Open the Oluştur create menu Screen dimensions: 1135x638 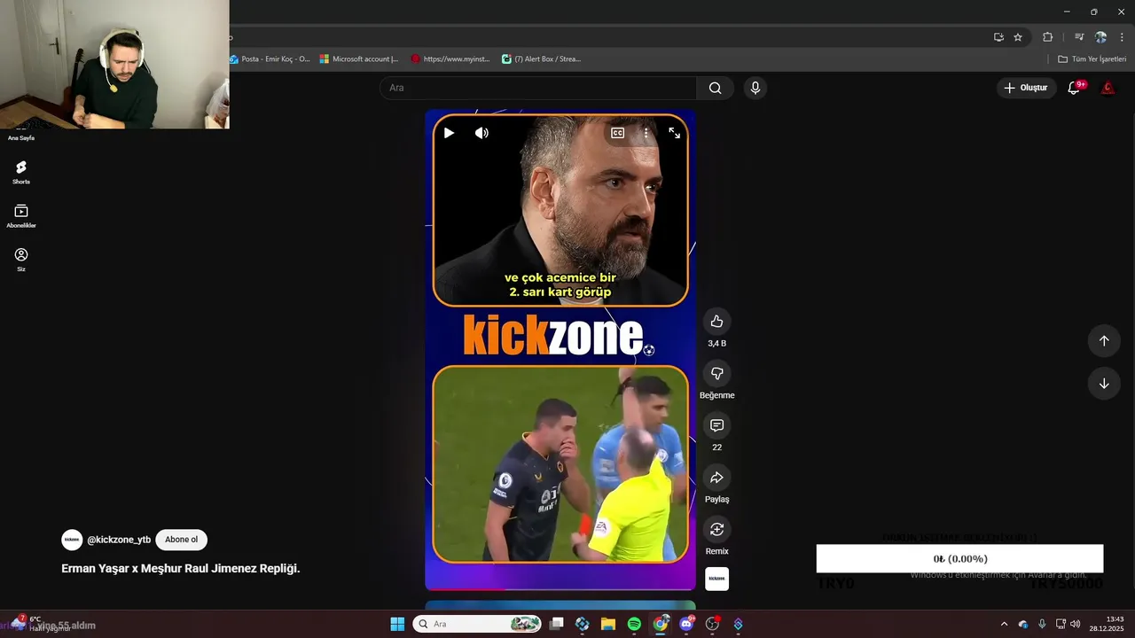pyautogui.click(x=1026, y=88)
